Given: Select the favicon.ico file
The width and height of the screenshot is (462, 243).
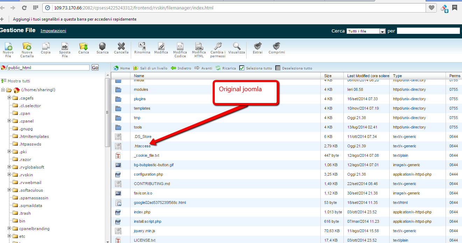Looking at the screenshot, I should [x=143, y=193].
